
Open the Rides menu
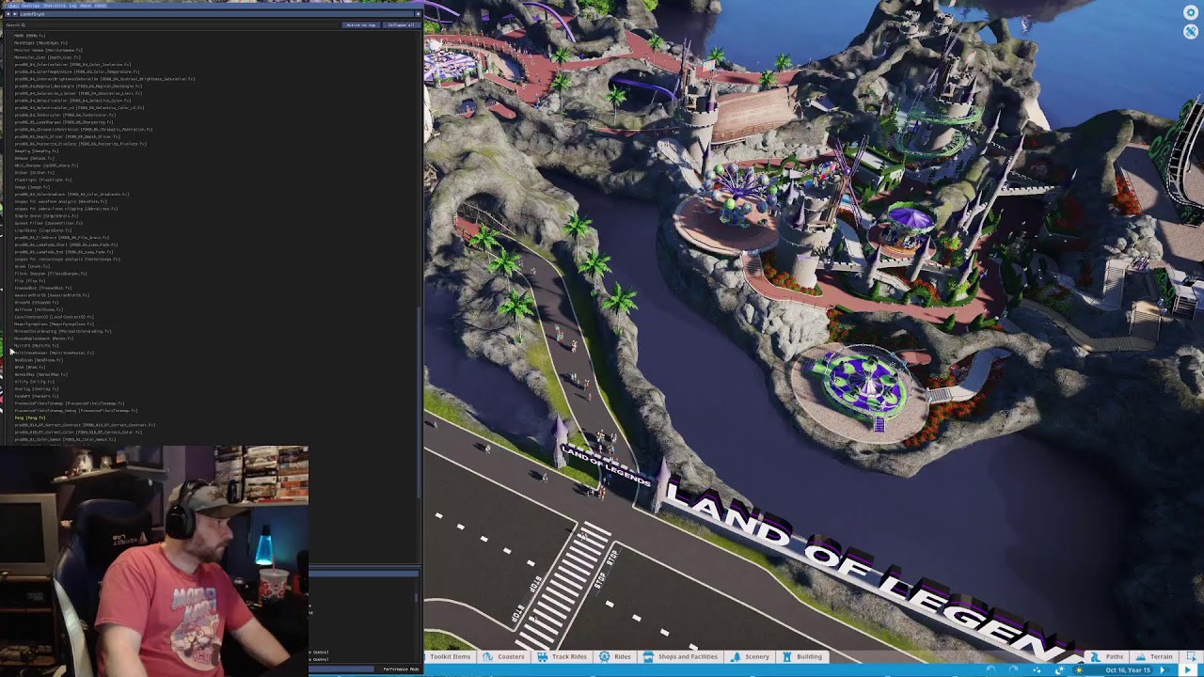click(x=615, y=656)
